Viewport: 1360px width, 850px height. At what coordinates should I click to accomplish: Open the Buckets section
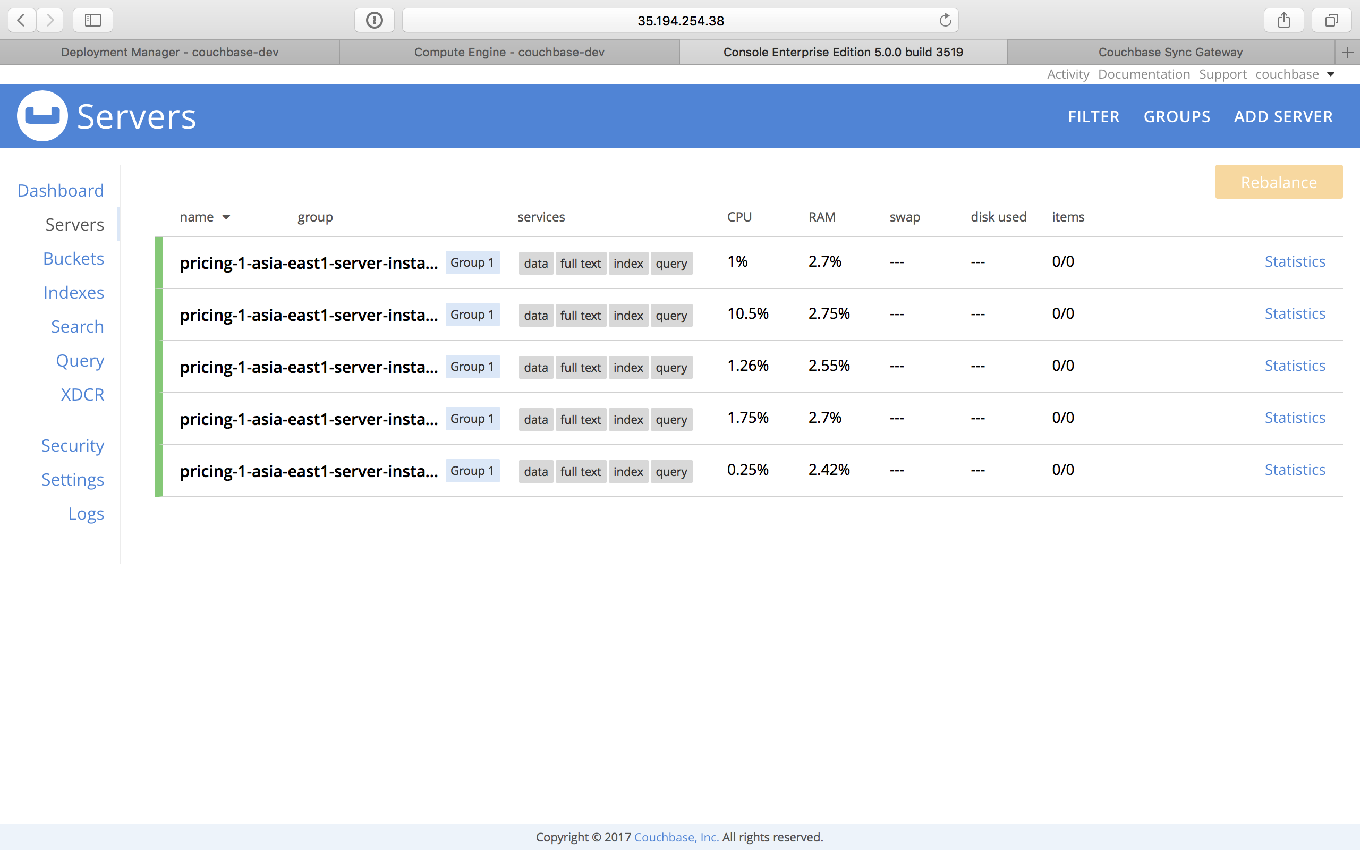73,258
